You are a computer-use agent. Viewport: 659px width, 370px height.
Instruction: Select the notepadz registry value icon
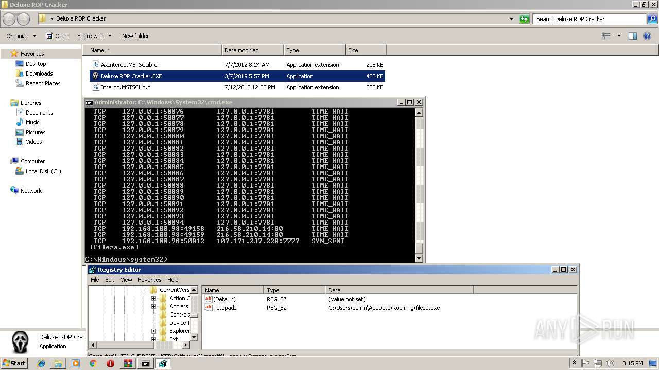[x=209, y=308]
